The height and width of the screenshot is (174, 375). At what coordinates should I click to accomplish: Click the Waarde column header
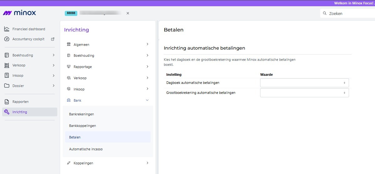[x=266, y=75]
